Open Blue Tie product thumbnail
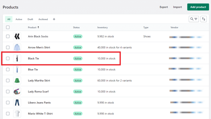 tap(17, 69)
